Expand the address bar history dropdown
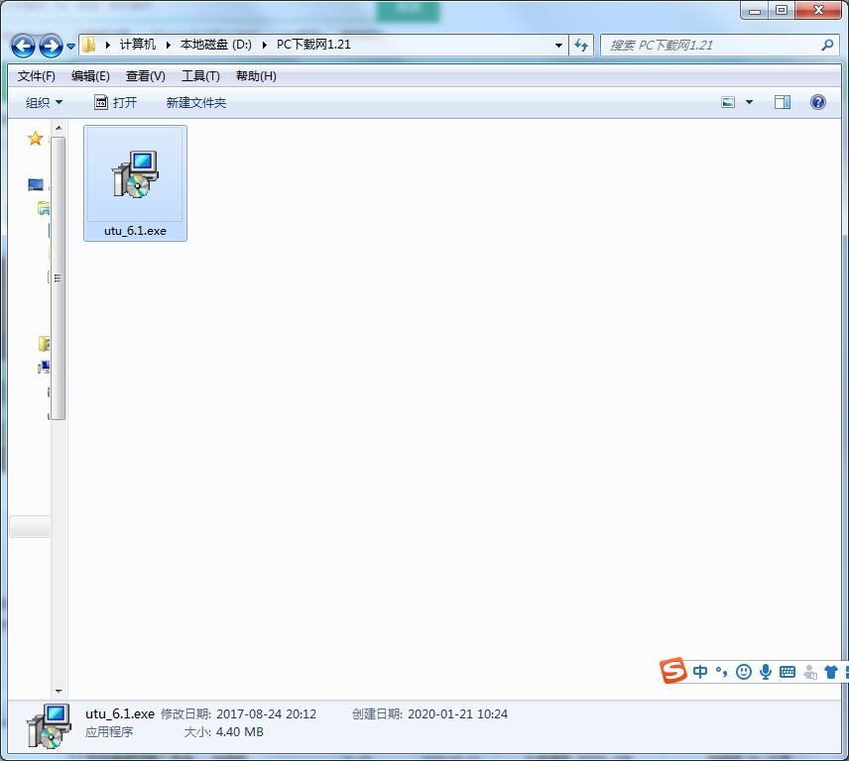 [x=559, y=45]
